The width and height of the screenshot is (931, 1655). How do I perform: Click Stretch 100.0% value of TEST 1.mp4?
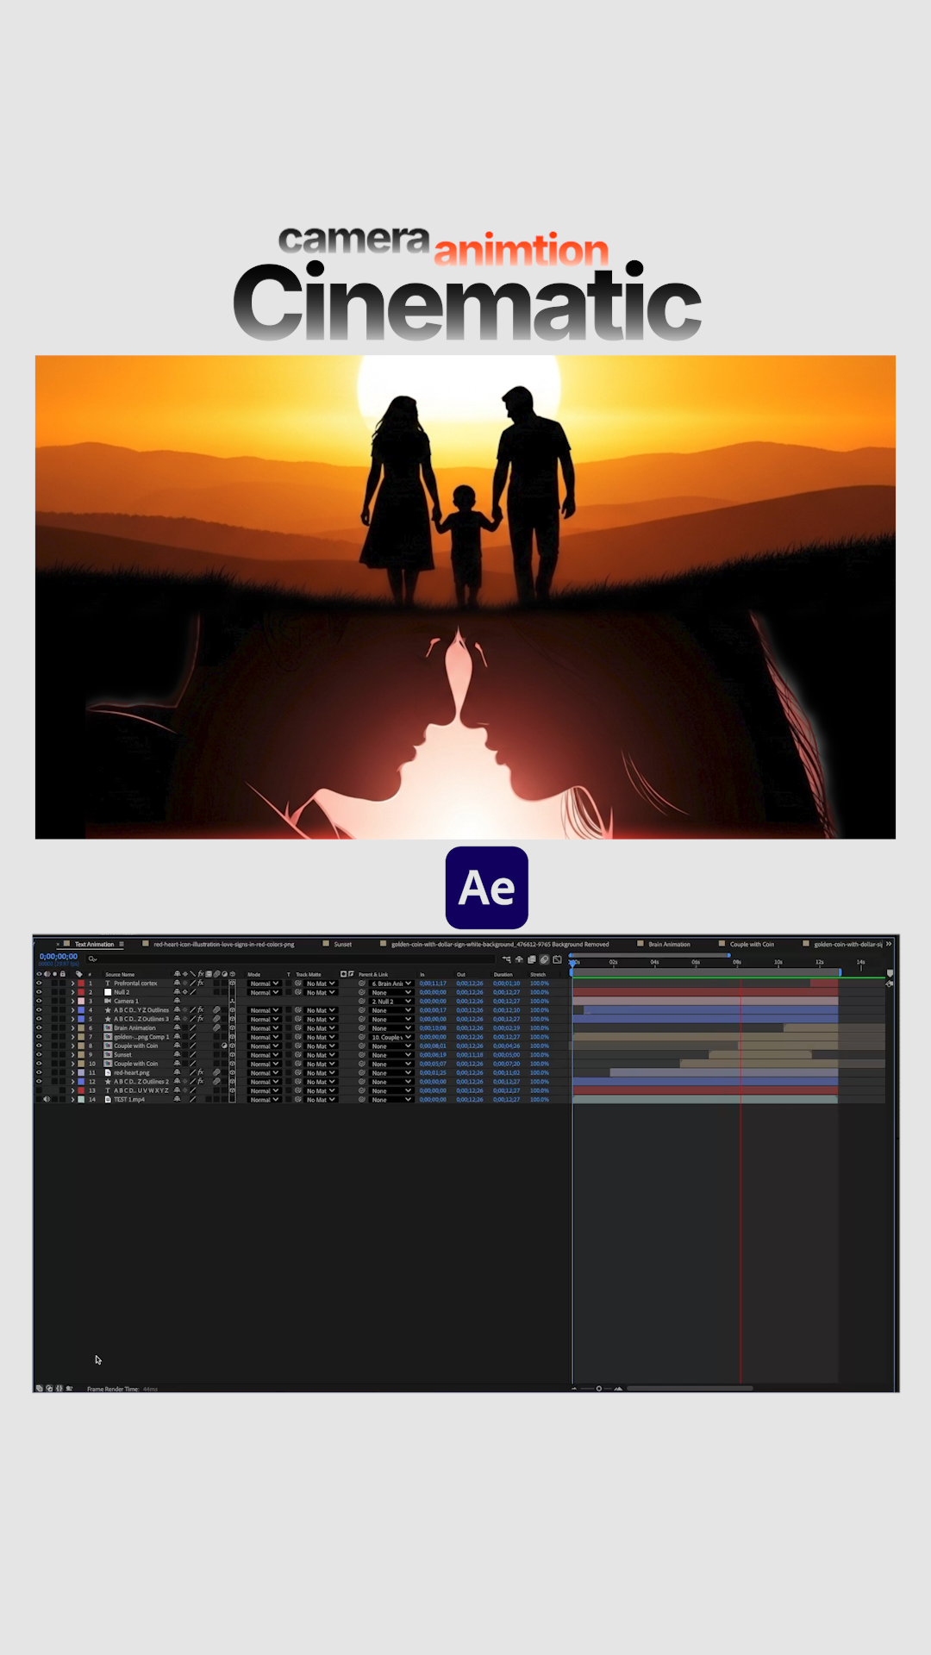540,1100
